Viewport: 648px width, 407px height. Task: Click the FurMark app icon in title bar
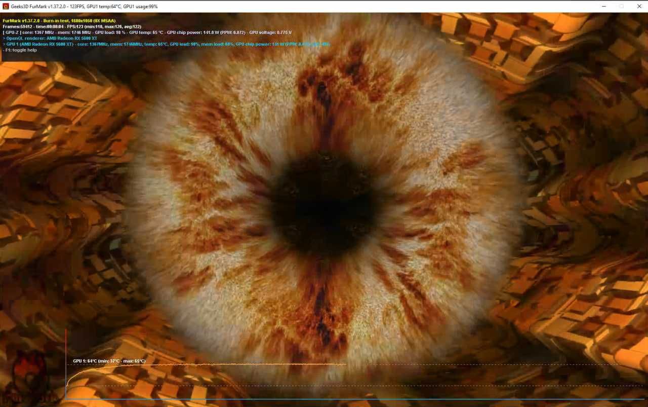click(x=6, y=6)
